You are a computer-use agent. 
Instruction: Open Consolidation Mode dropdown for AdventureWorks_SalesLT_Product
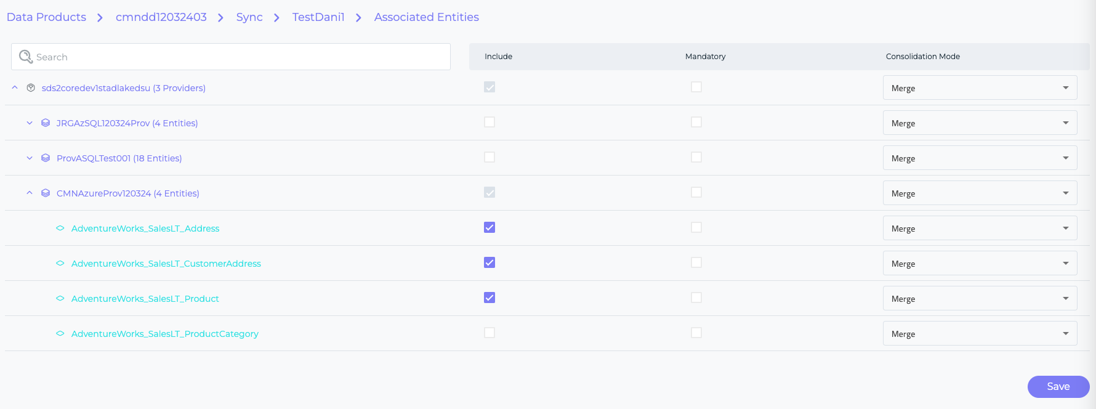pos(979,299)
